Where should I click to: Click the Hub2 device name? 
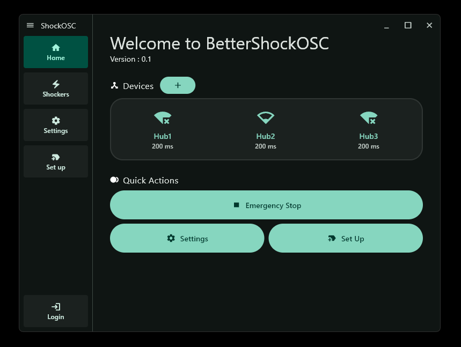(x=266, y=136)
